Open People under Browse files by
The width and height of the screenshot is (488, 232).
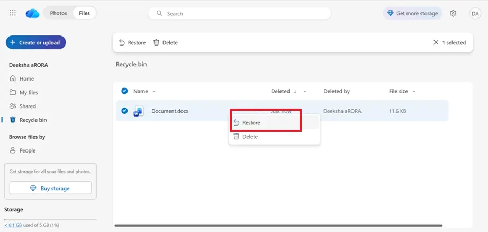pyautogui.click(x=22, y=150)
